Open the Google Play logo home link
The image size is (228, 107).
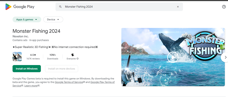click(x=20, y=7)
